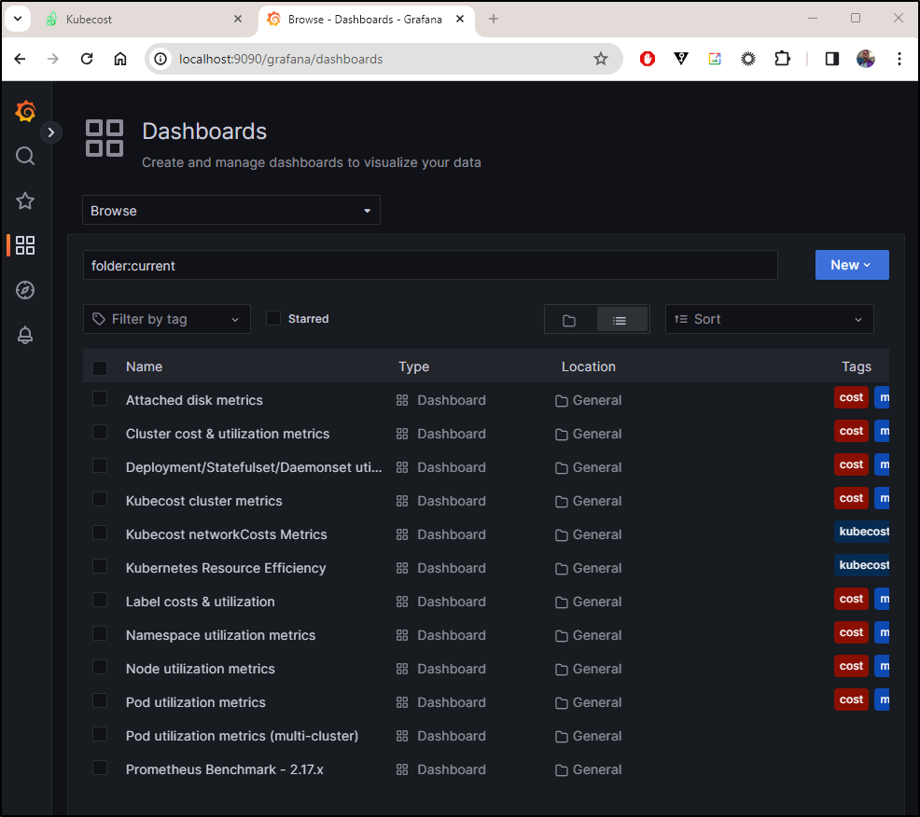Open the gear-shaped extension icon
The image size is (920, 817).
[748, 59]
